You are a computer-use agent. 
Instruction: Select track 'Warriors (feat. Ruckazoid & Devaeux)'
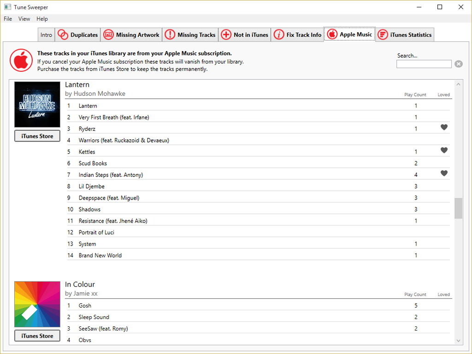click(x=258, y=140)
